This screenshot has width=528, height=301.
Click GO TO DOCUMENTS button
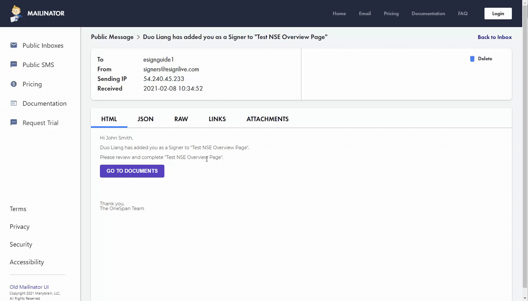(132, 171)
